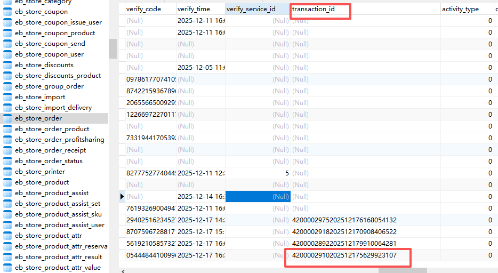Select the eb_store_order_status table
Screen dimensions: 498x273
tap(49, 161)
